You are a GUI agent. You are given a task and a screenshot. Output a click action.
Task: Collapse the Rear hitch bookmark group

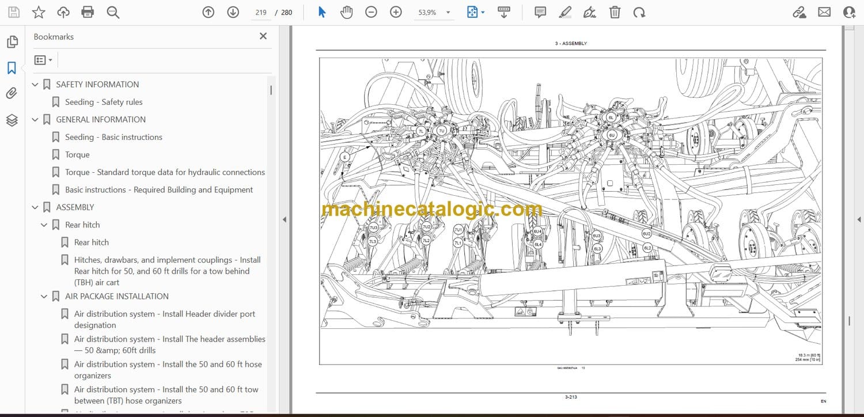point(44,225)
